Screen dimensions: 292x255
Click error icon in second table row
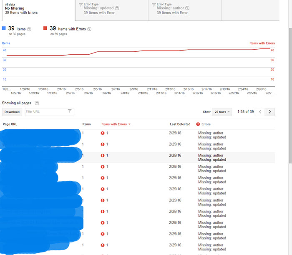tap(103, 144)
